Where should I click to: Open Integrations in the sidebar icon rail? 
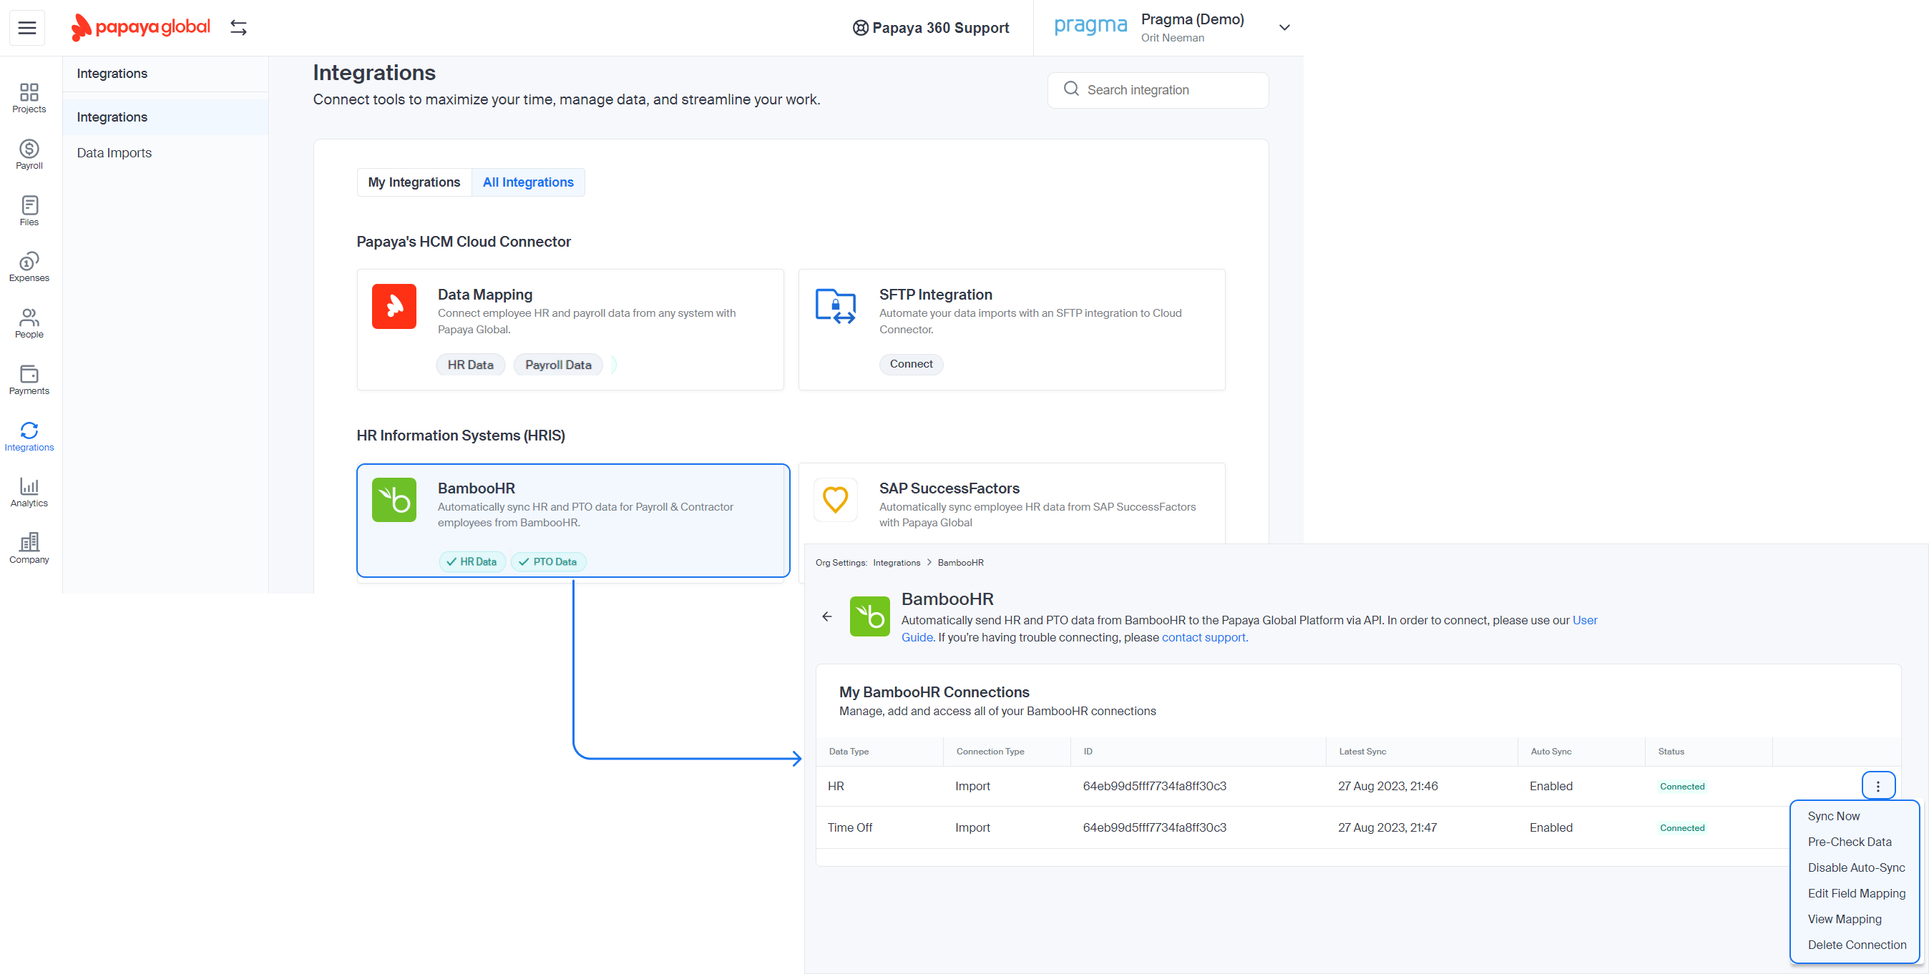tap(29, 436)
